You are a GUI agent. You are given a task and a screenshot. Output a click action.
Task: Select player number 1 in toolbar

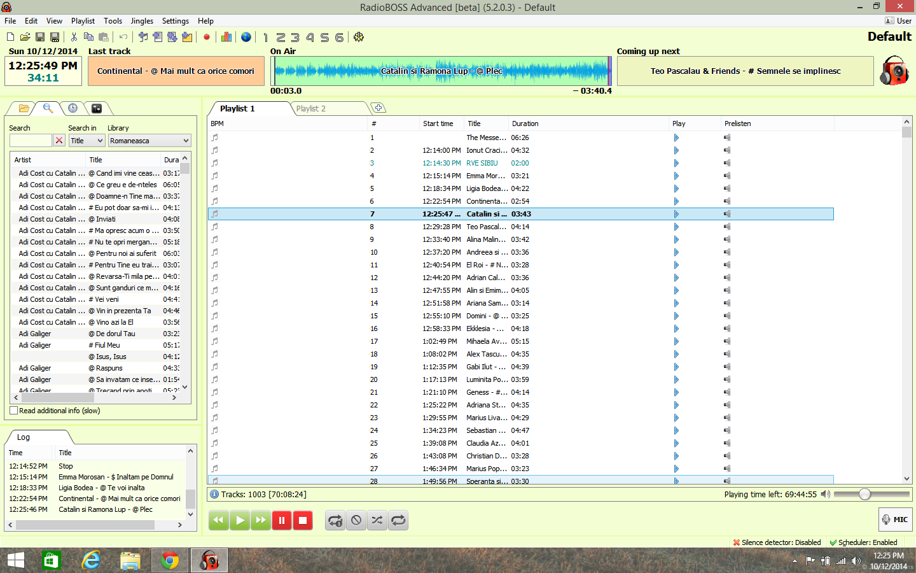[x=266, y=38]
